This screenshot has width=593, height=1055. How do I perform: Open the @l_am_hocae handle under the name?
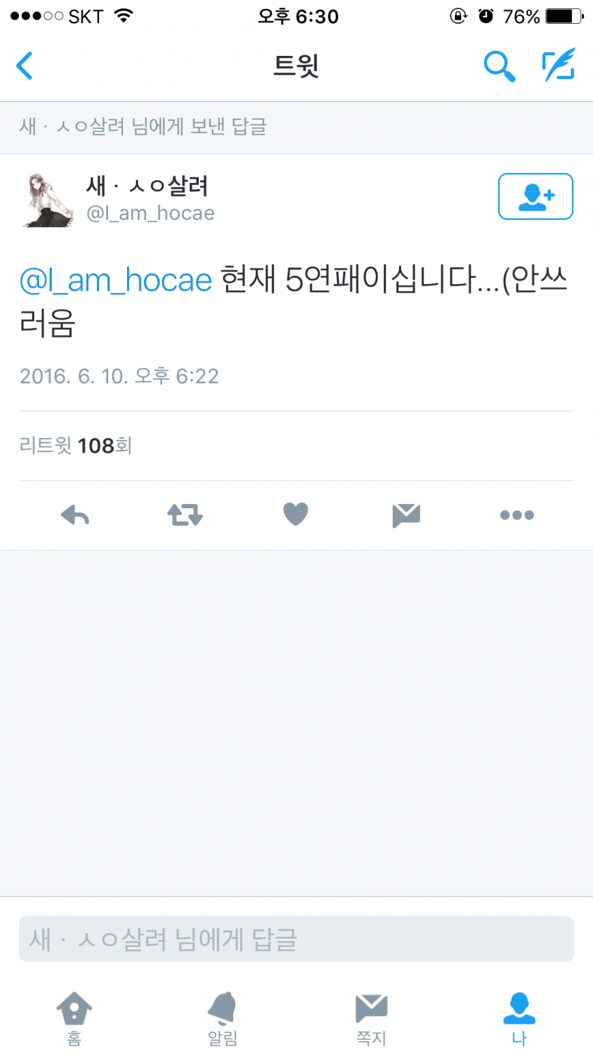coord(150,213)
